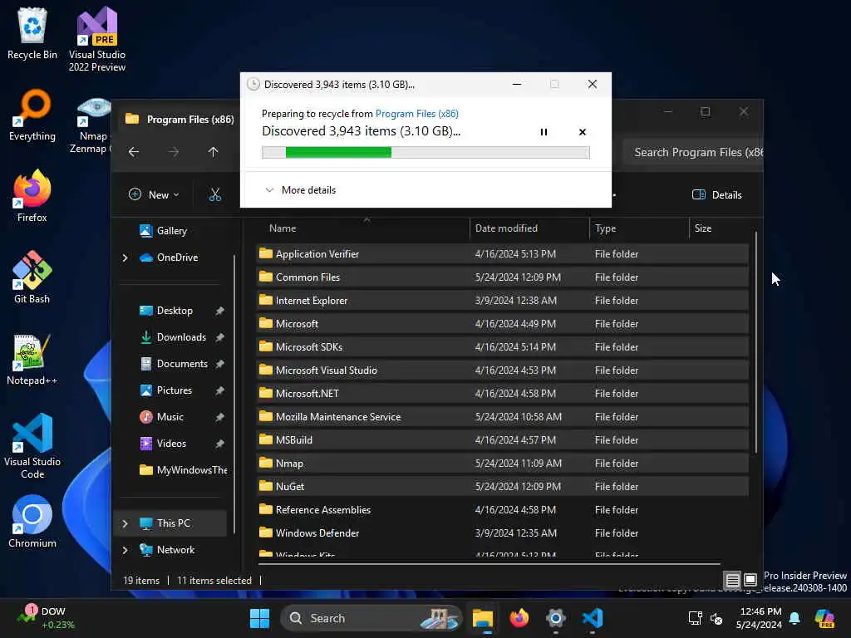Select the Application Verifier folder
The height and width of the screenshot is (638, 851).
502,254
